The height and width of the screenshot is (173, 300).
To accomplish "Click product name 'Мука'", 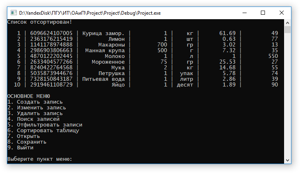I will 118,68.
